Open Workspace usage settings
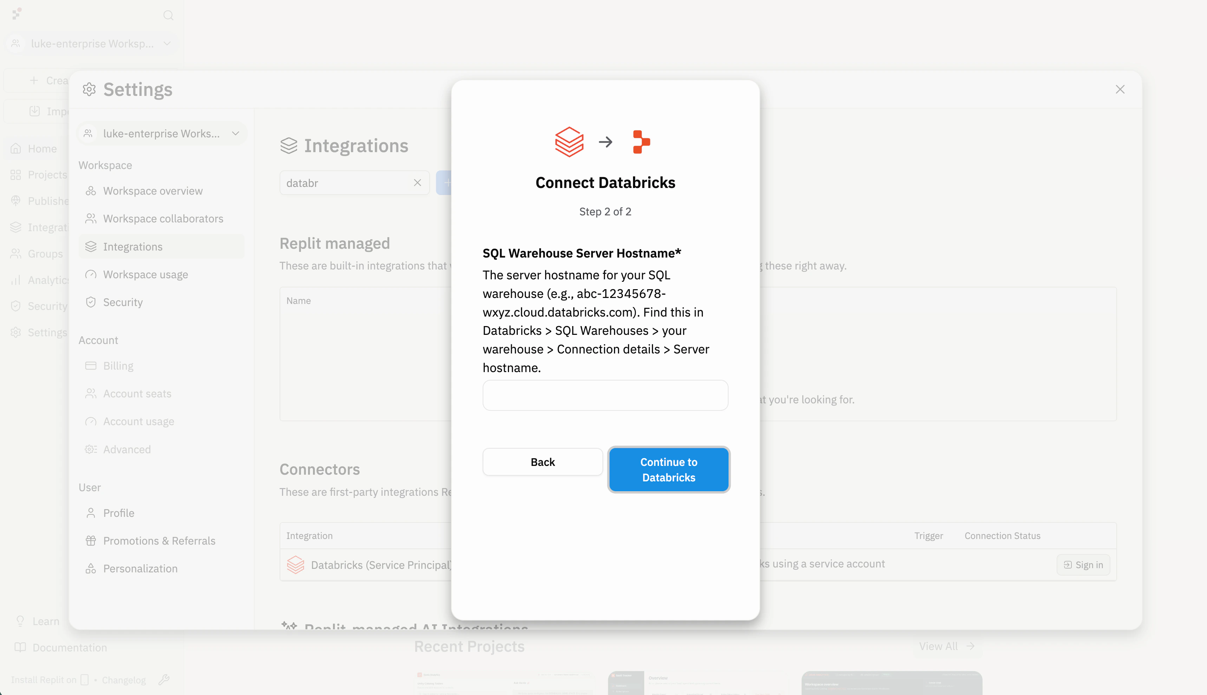1207x695 pixels. pyautogui.click(x=162, y=274)
